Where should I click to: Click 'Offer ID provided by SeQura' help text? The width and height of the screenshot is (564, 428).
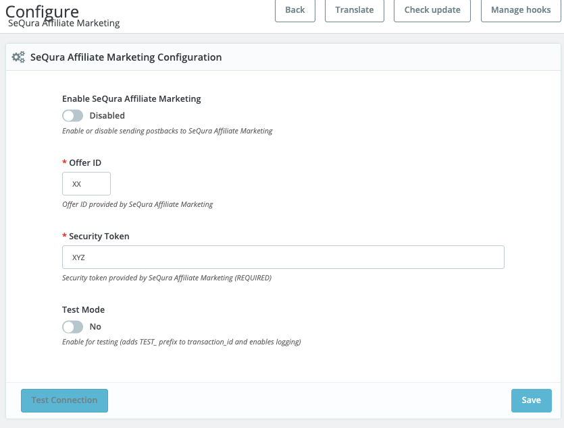(137, 204)
